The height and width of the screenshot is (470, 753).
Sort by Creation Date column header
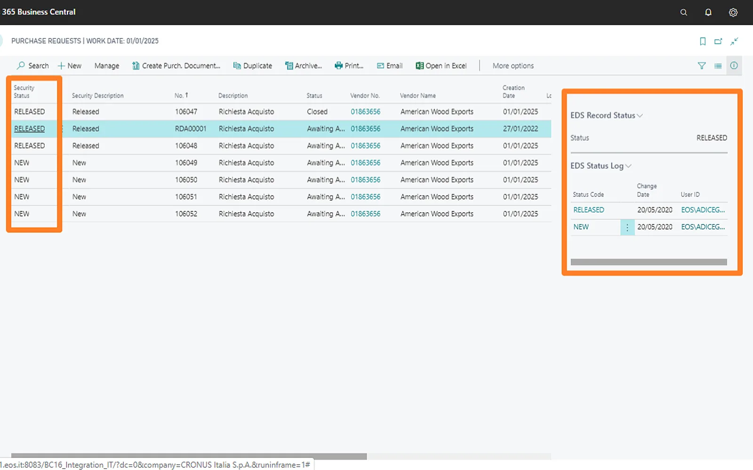point(513,92)
